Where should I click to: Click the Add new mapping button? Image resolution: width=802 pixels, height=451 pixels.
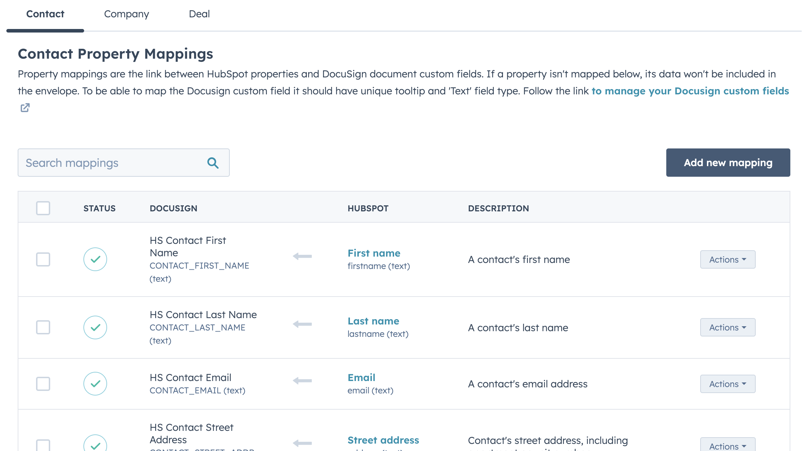[x=728, y=163]
